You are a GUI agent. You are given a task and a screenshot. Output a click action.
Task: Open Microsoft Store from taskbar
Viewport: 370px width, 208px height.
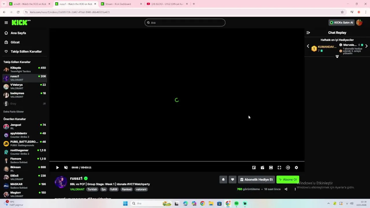219,203
